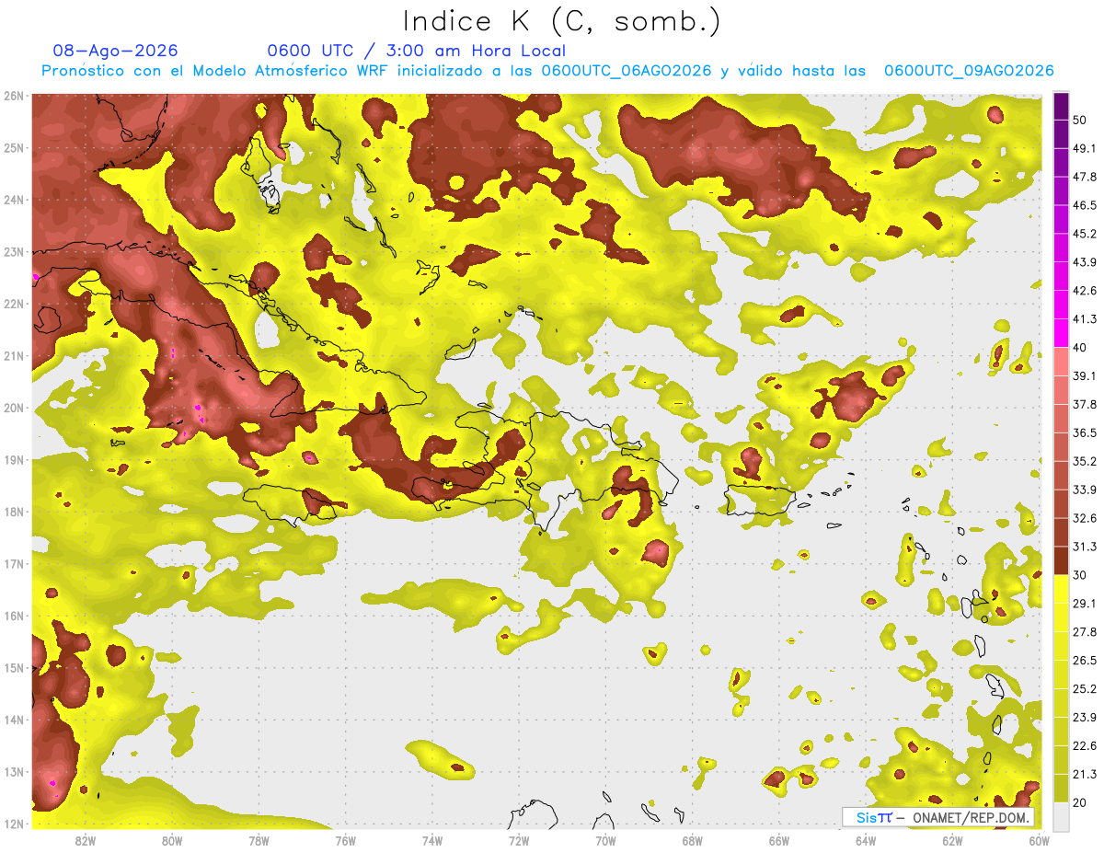The height and width of the screenshot is (853, 1104).
Task: Select the "26N" latitude label
Action: [x=14, y=96]
